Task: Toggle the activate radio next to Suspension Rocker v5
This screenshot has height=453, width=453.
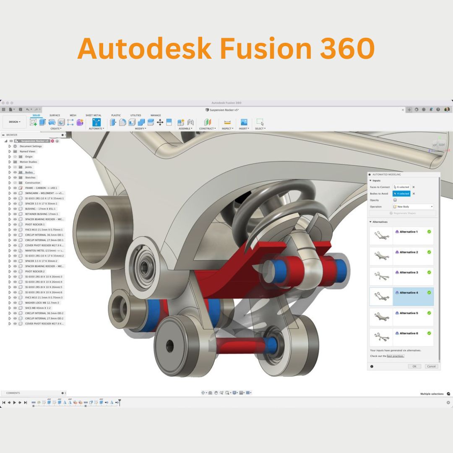Action: pos(57,141)
